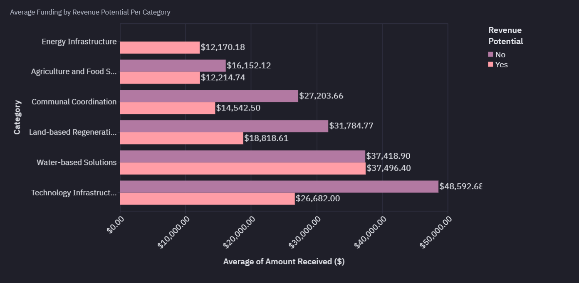579x283 pixels.
Task: Click the chart title text
Action: (90, 12)
